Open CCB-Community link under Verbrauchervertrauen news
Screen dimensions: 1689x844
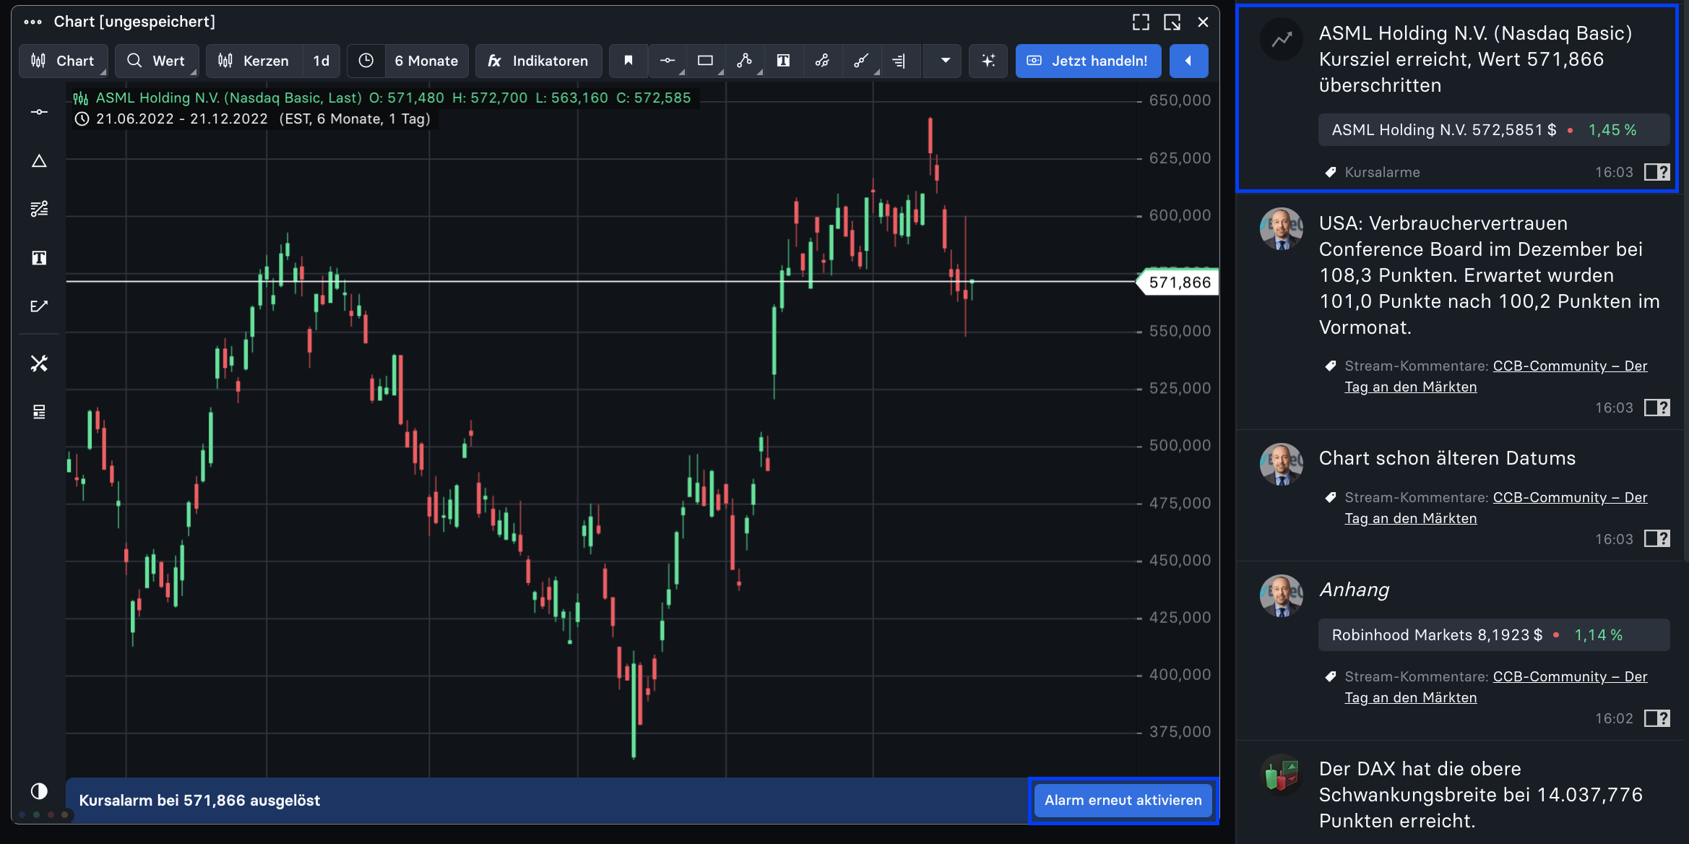click(1496, 376)
